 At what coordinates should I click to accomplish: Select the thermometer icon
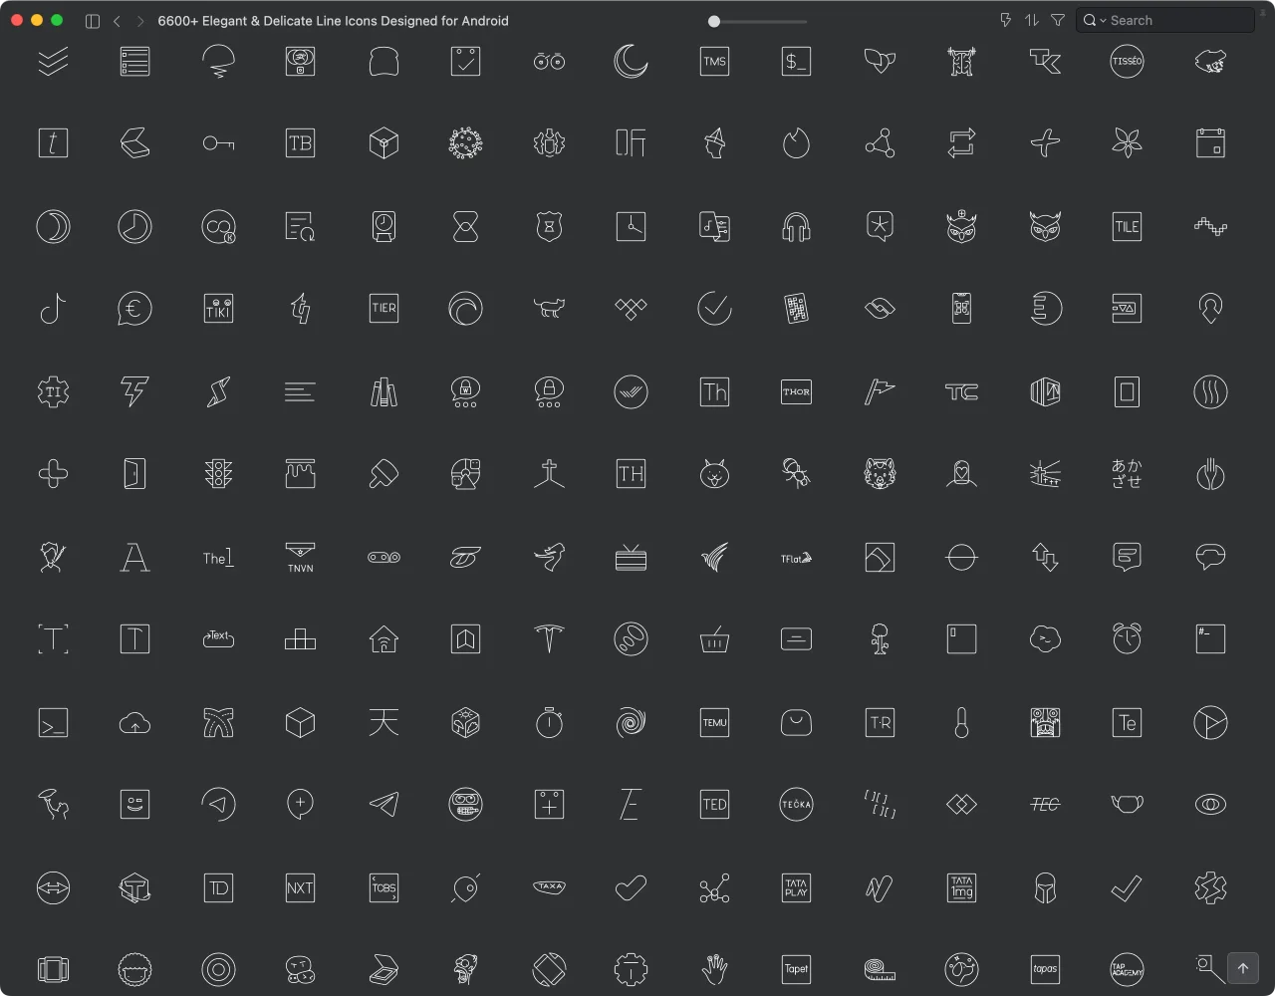click(961, 722)
